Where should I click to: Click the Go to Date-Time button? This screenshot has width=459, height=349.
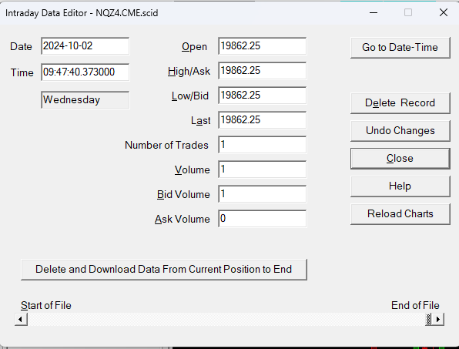[x=400, y=48]
